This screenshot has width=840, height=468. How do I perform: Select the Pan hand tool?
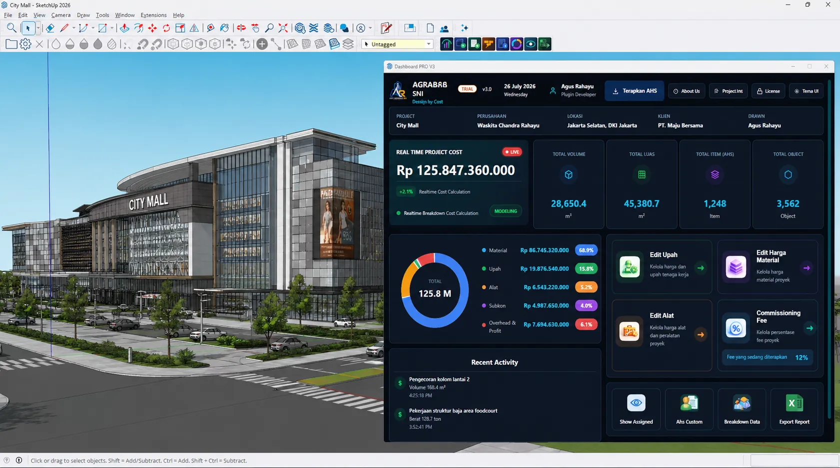[x=255, y=28]
